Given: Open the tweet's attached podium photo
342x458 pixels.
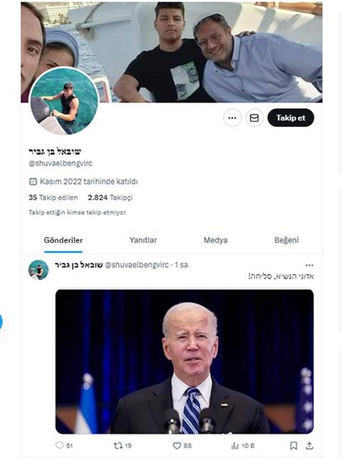Looking at the screenshot, I should (185, 362).
